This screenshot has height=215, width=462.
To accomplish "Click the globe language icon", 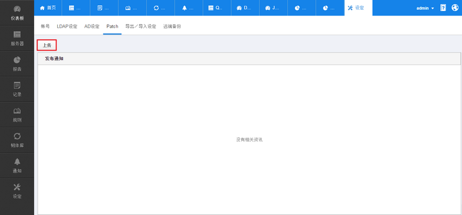I will (454, 8).
